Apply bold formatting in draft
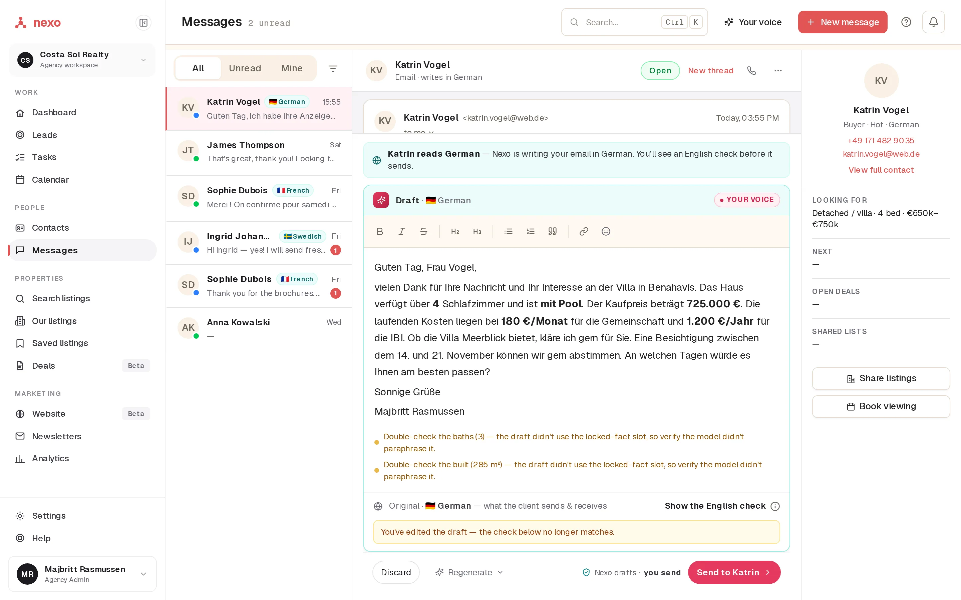The image size is (961, 600). 380,231
